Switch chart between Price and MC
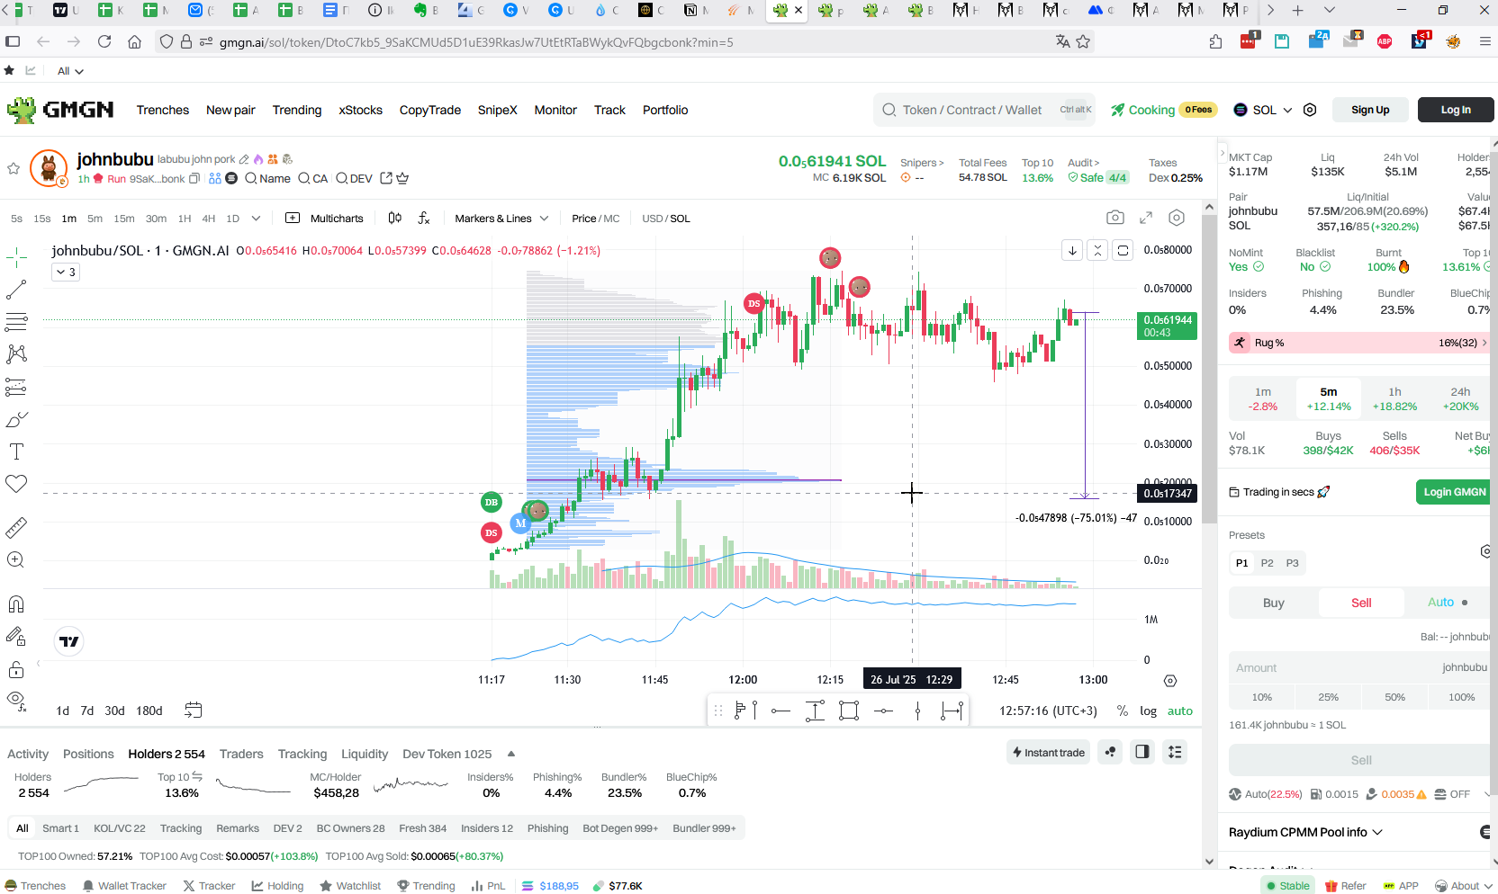The width and height of the screenshot is (1498, 894). pos(595,218)
